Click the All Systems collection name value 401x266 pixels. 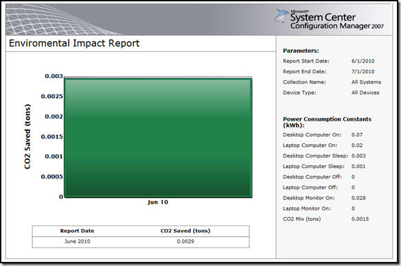(x=366, y=82)
